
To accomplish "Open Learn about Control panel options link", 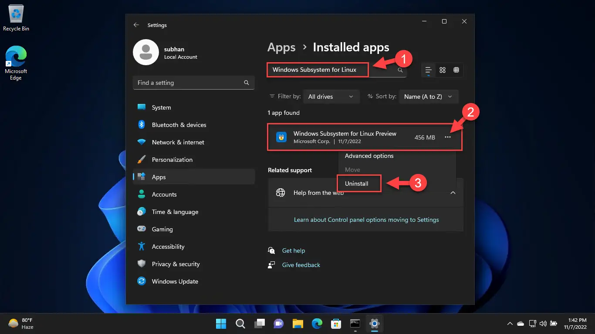I will (366, 220).
